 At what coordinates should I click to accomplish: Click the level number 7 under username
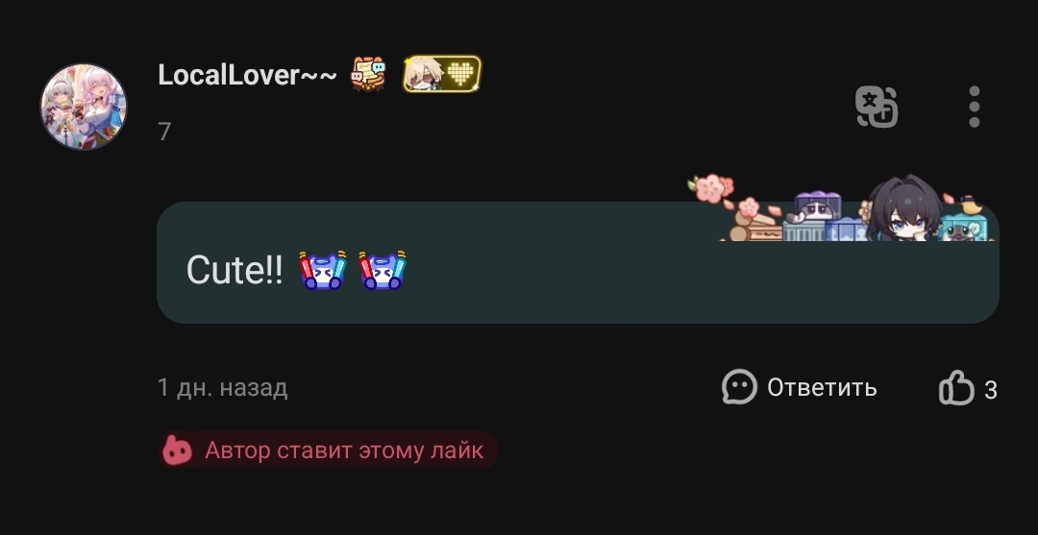tap(164, 132)
